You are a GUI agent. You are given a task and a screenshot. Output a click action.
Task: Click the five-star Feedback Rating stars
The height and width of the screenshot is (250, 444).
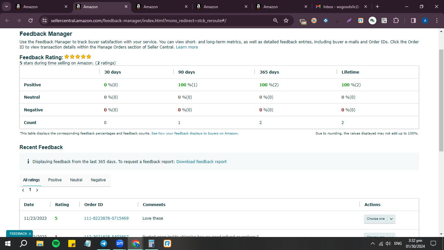pos(78,57)
